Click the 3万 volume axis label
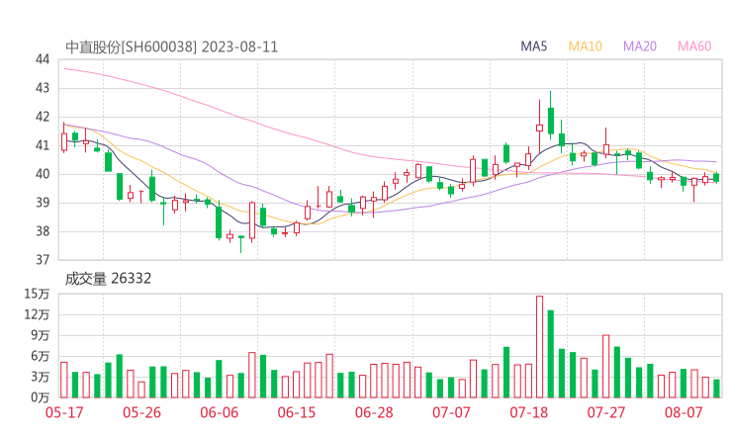Image resolution: width=732 pixels, height=435 pixels. pyautogui.click(x=41, y=377)
